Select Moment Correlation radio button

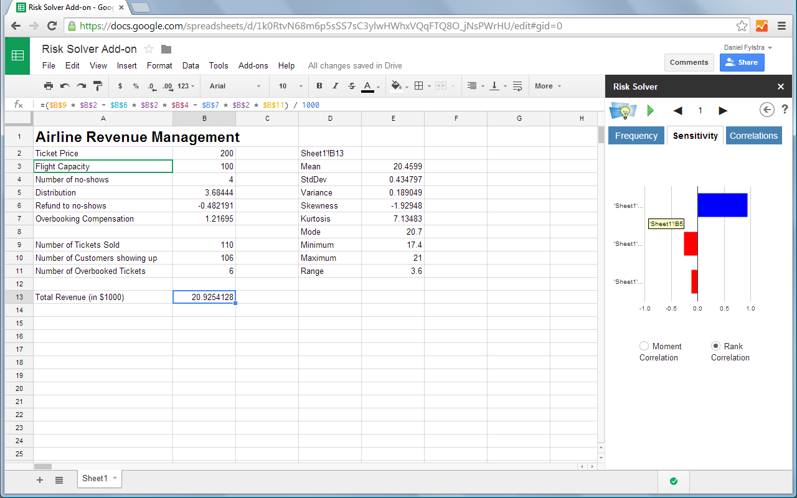[x=644, y=346]
